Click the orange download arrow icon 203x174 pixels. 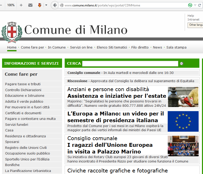(40, 5)
